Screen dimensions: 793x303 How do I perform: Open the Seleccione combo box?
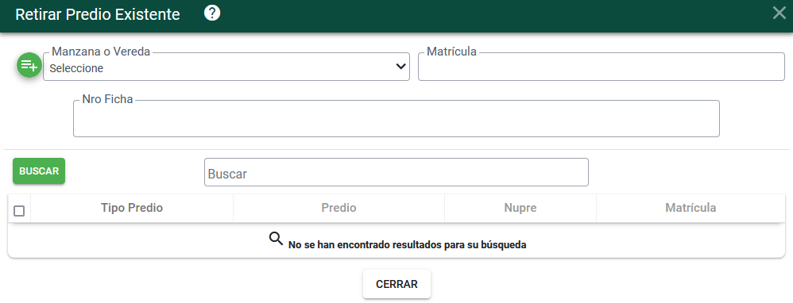pos(226,67)
